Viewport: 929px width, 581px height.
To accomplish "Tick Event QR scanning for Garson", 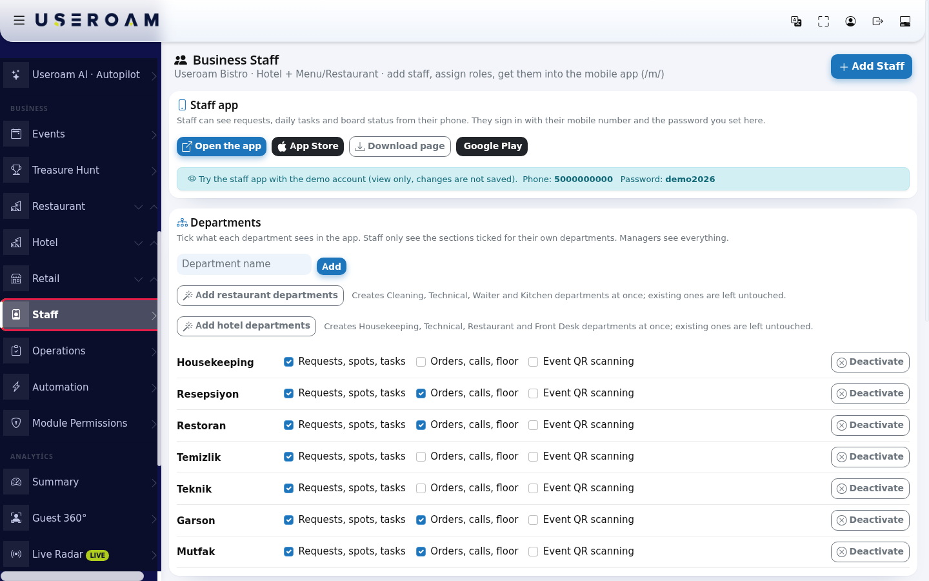I will pyautogui.click(x=533, y=520).
